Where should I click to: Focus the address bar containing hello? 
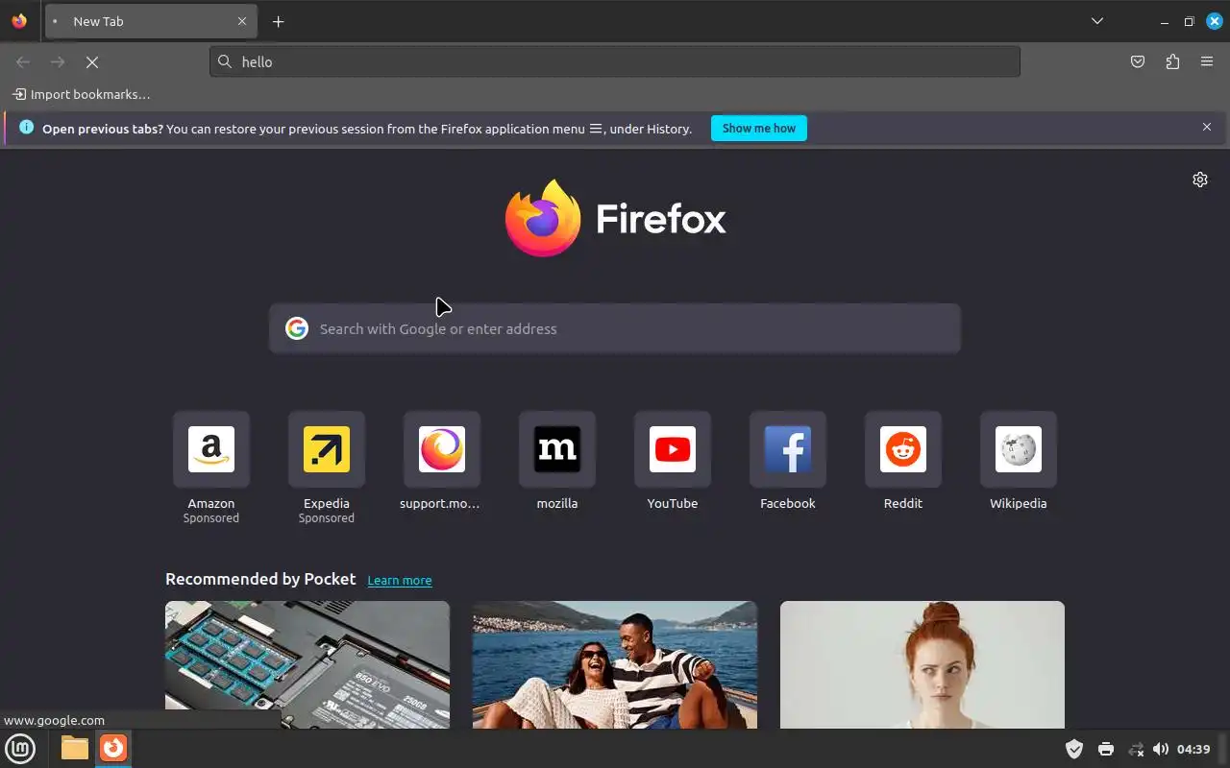(615, 61)
